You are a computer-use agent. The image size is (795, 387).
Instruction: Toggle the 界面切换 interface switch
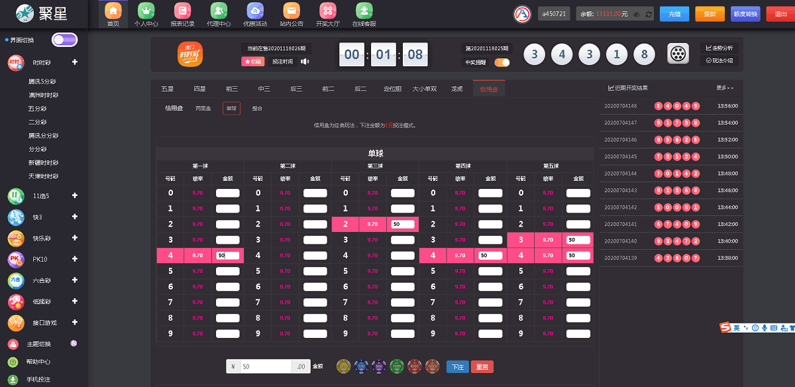pyautogui.click(x=64, y=40)
